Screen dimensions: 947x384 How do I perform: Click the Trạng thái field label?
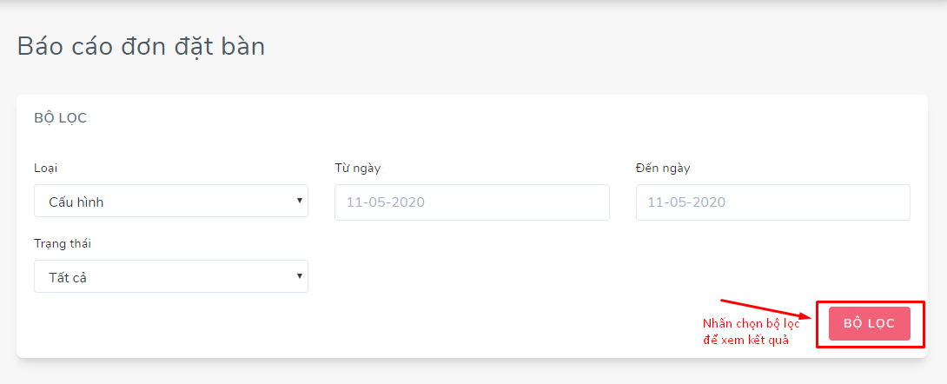[63, 244]
